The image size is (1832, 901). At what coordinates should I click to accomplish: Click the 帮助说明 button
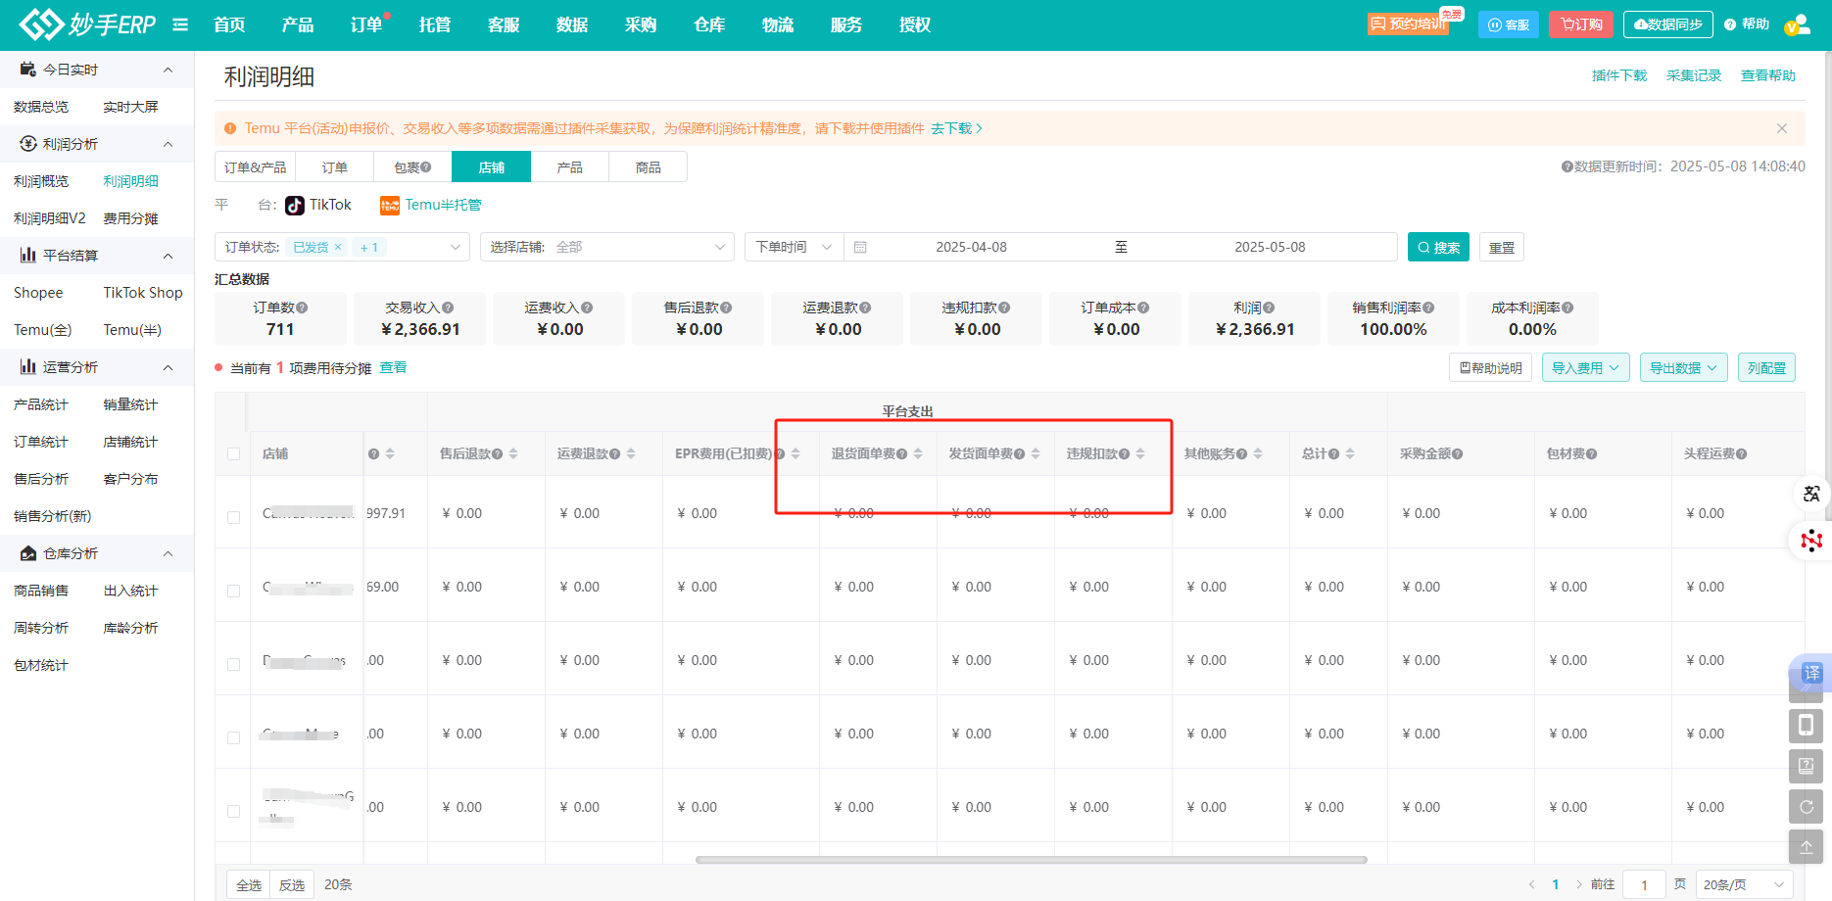(x=1490, y=368)
